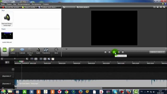
Task: Switch preview to full screen mode
Action: tap(161, 7)
